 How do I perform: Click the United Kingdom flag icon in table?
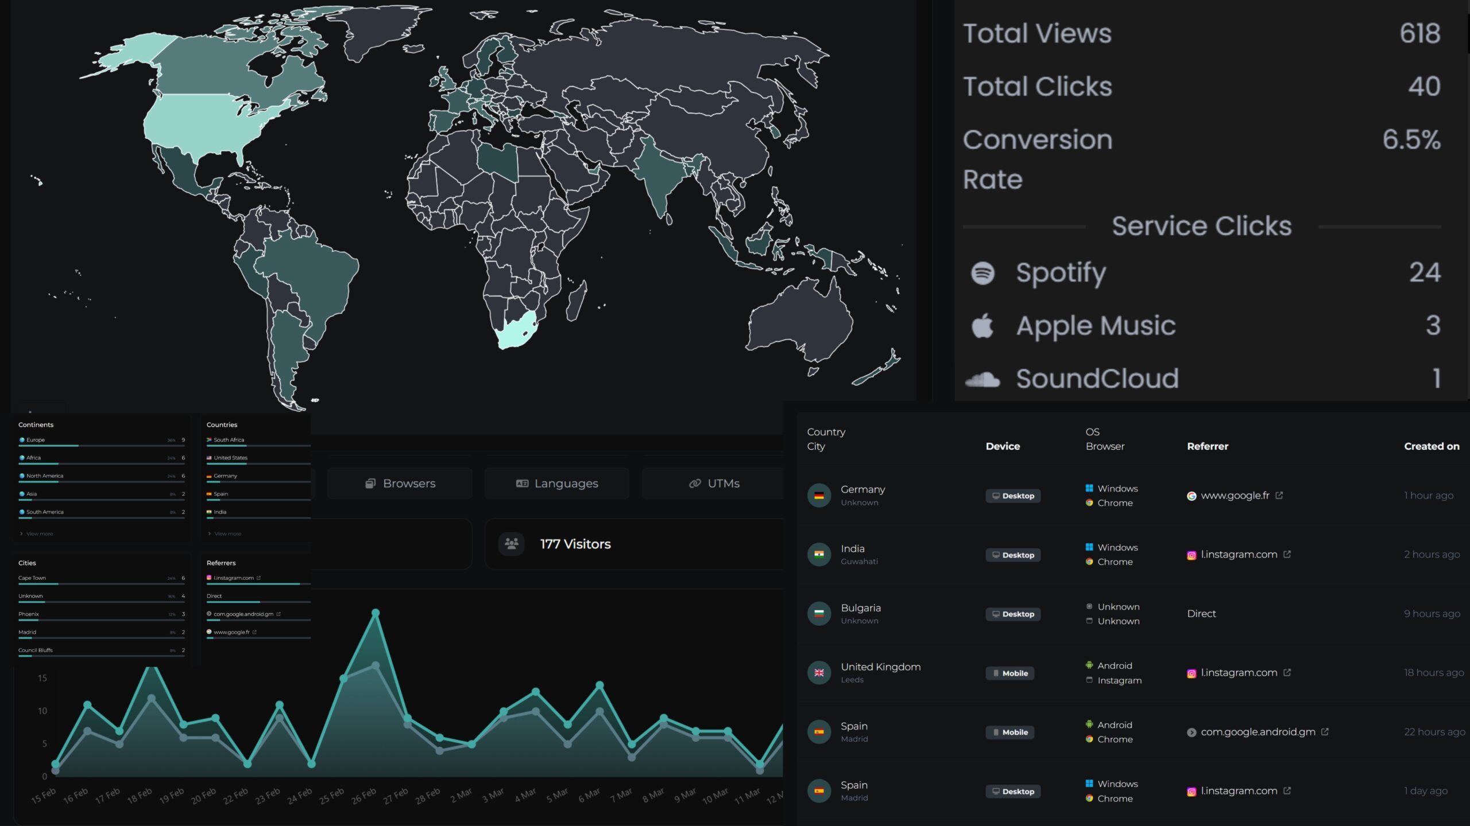pyautogui.click(x=819, y=673)
